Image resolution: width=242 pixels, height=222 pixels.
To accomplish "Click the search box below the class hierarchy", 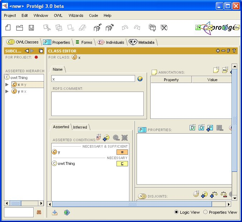I will coord(19,212).
